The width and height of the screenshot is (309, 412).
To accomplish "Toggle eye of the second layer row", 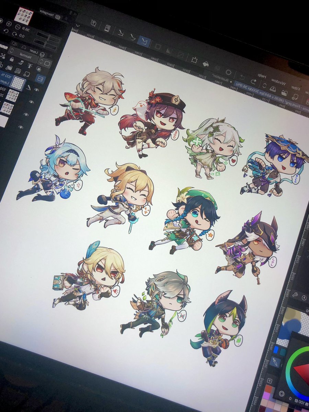I will coord(32,102).
